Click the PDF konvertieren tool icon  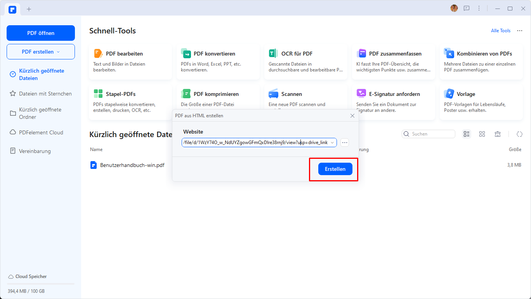click(186, 54)
